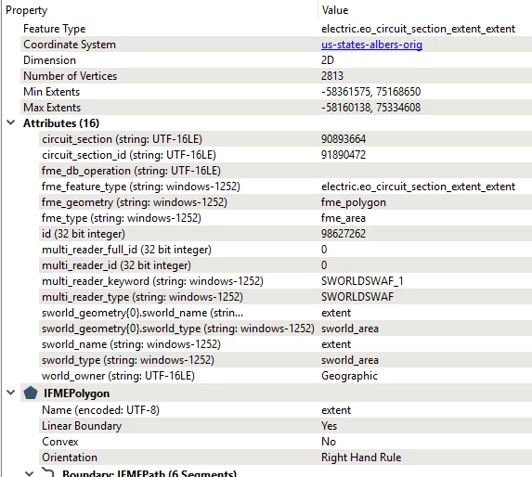Select the Orientation Right Hand Rule row
The image size is (532, 477).
285,458
